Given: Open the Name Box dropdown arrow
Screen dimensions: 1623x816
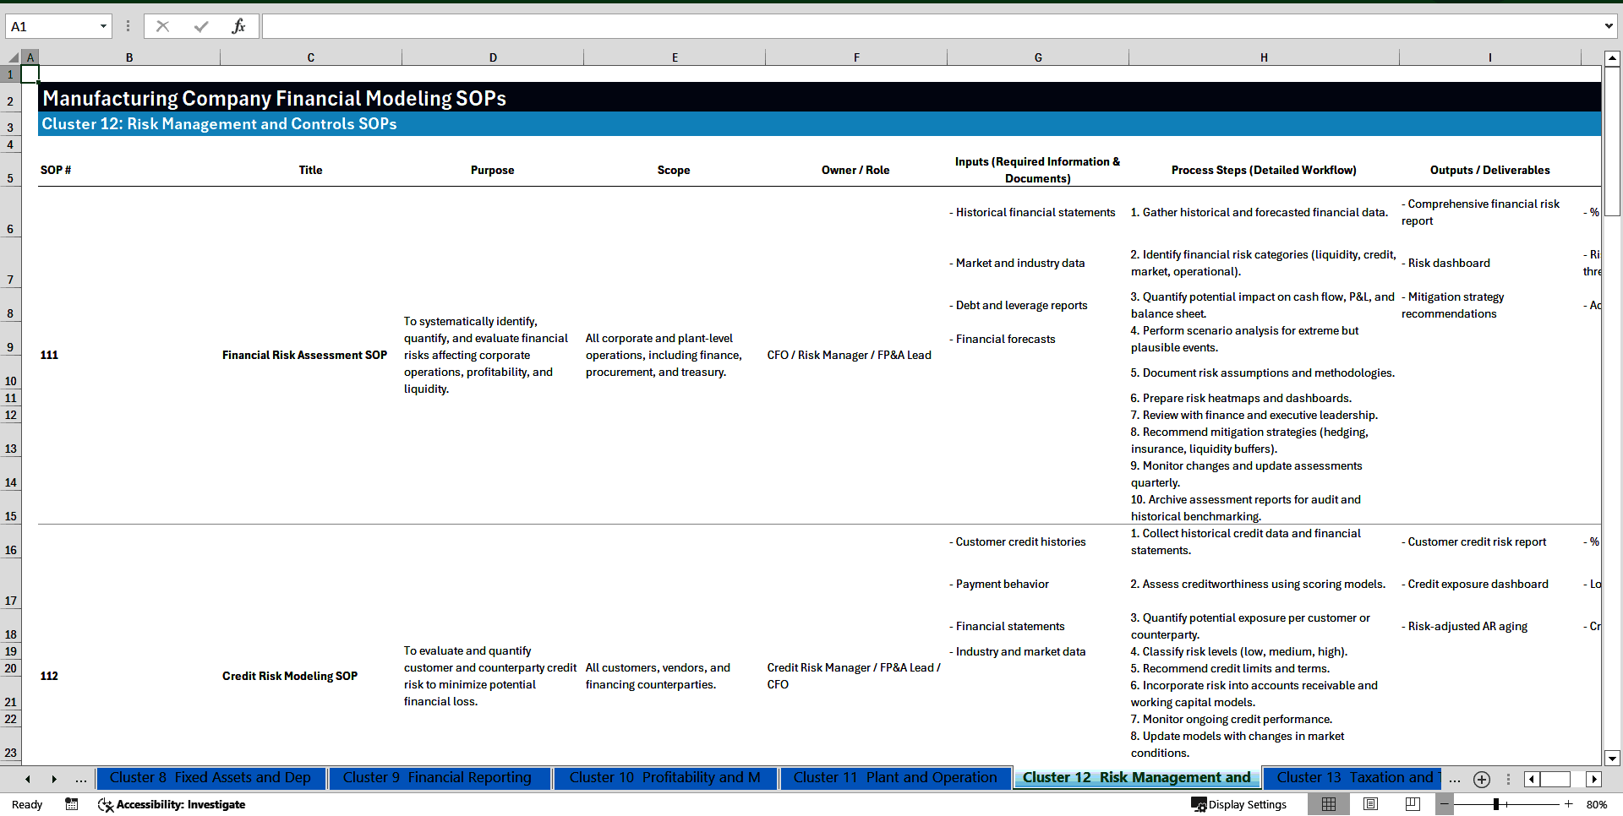Looking at the screenshot, I should 105,26.
